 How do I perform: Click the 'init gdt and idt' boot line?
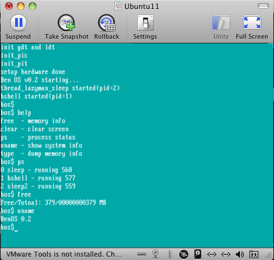tap(27, 47)
